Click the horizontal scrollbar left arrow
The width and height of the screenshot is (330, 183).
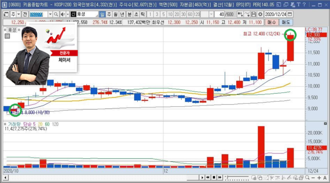point(5,178)
